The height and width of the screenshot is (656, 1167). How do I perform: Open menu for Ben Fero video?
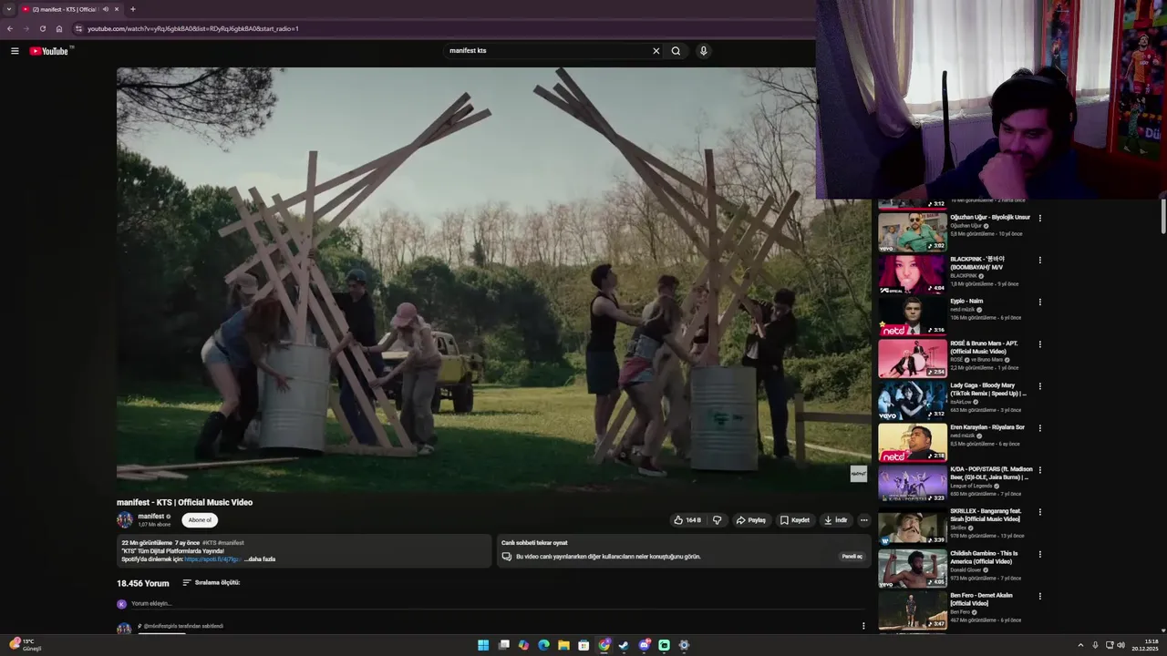click(1039, 596)
